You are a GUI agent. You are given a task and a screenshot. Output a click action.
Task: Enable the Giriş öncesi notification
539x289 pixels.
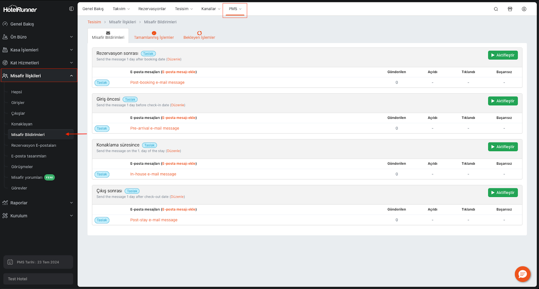pyautogui.click(x=503, y=101)
